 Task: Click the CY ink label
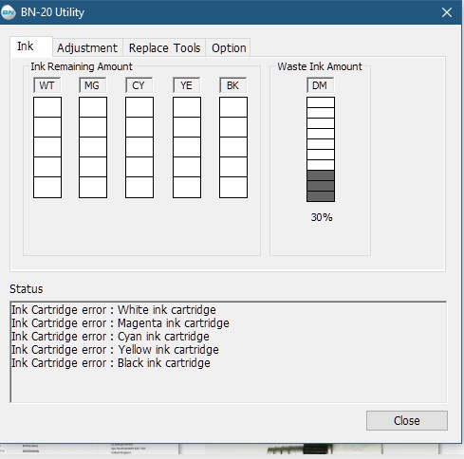pos(139,85)
